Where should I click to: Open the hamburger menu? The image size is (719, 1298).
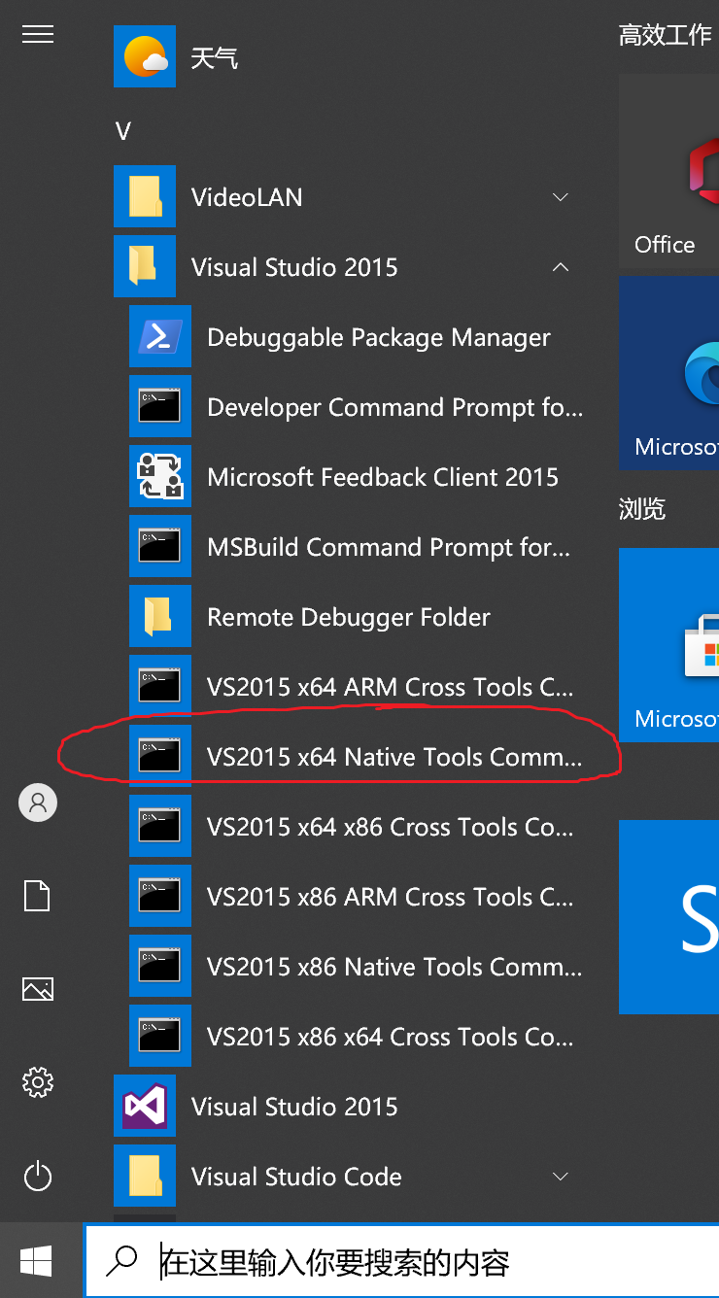click(x=38, y=34)
